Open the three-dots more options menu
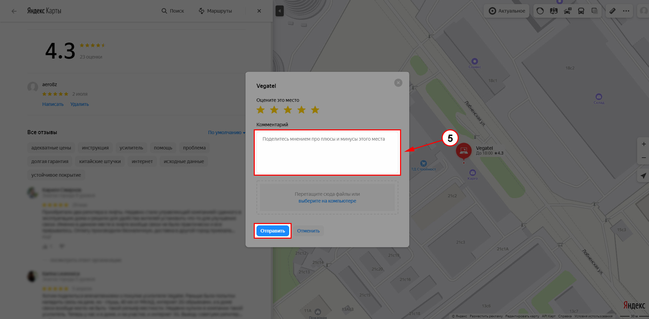The image size is (649, 319). [x=626, y=11]
